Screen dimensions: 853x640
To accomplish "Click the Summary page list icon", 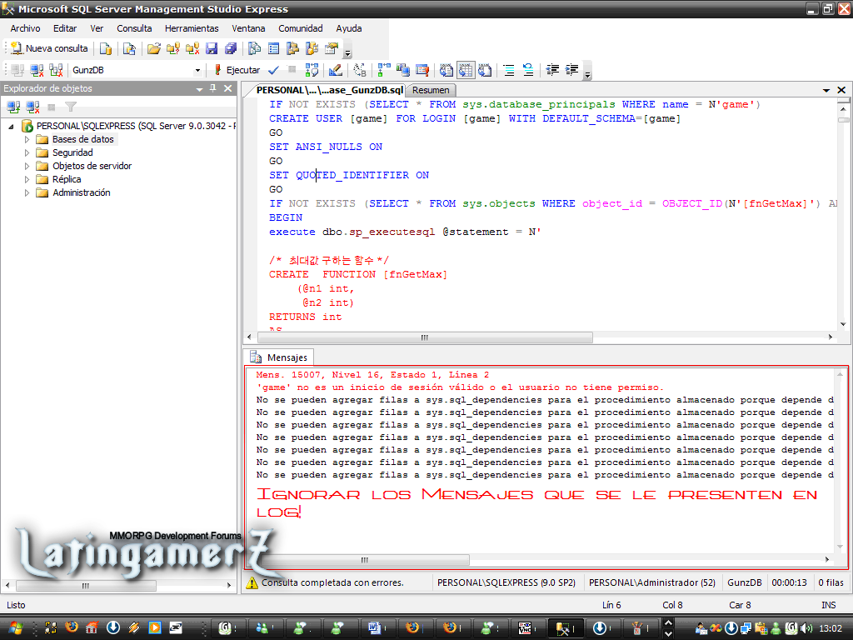I will point(273,48).
